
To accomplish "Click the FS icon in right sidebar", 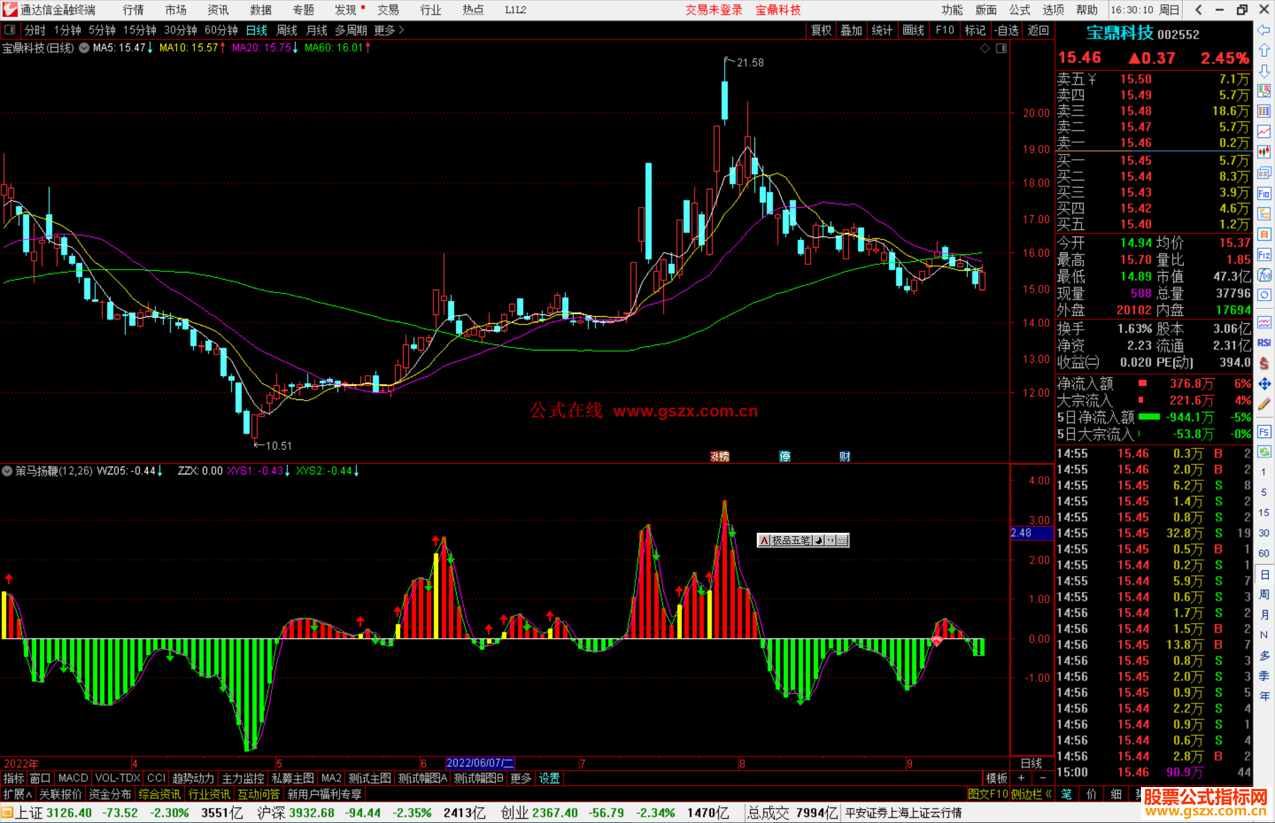I will (1264, 432).
